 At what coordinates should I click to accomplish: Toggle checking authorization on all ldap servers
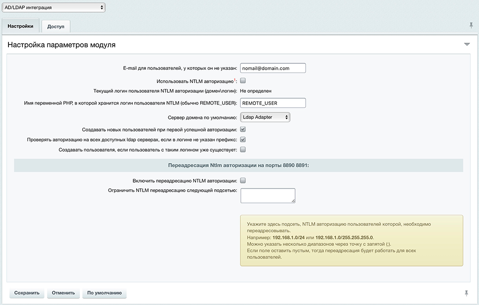coord(243,140)
